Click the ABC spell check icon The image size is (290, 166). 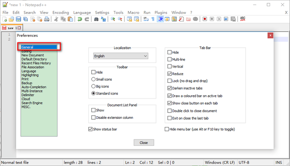pos(242,19)
